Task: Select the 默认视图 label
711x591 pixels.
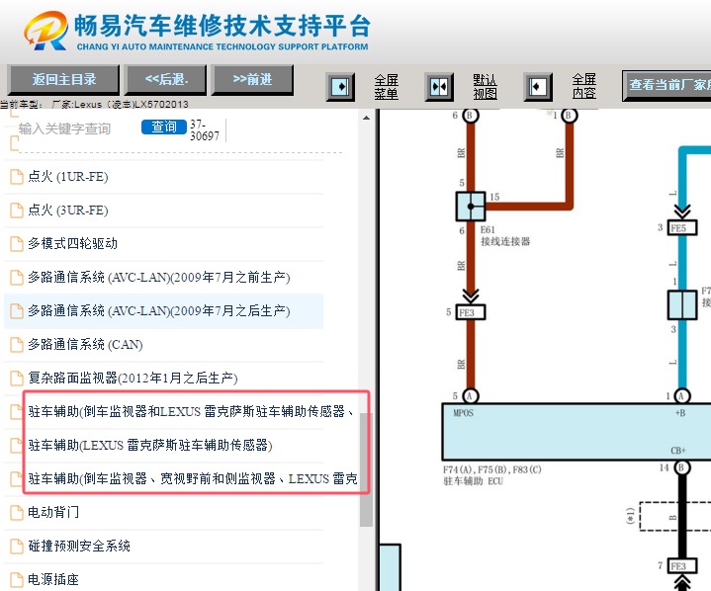Action: point(485,87)
